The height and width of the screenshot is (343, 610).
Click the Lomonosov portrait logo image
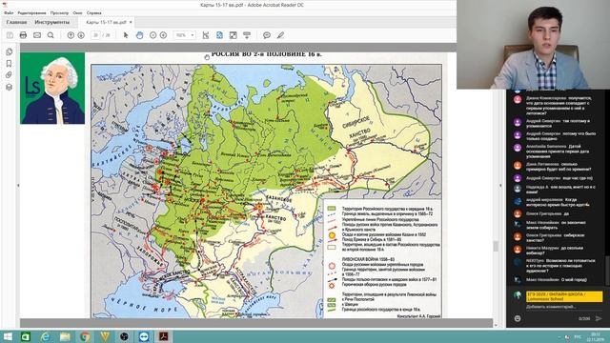pyautogui.click(x=52, y=89)
